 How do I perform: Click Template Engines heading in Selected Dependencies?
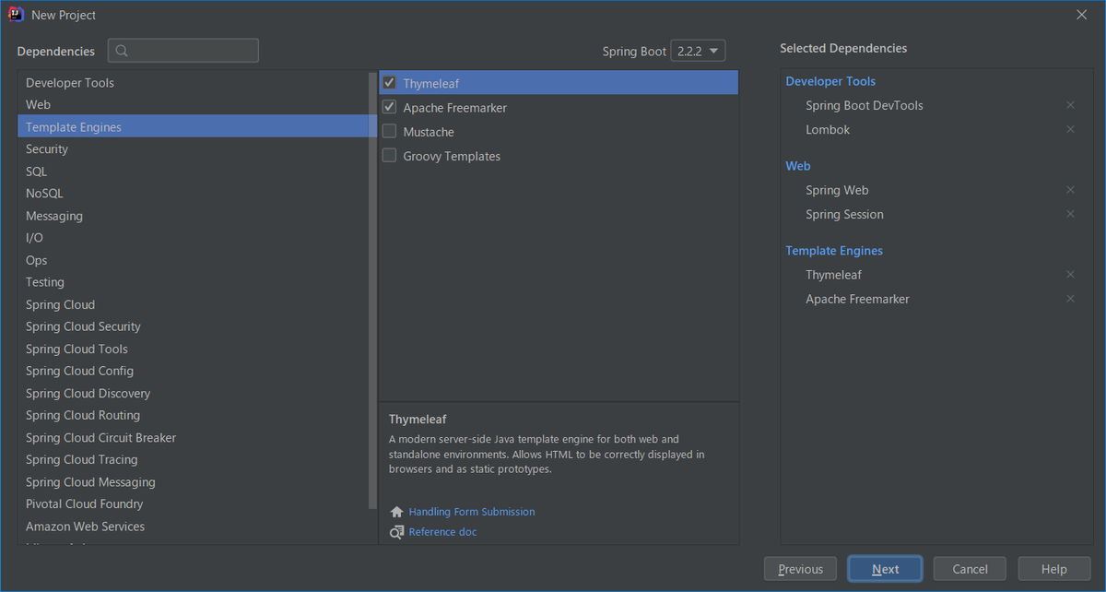834,251
